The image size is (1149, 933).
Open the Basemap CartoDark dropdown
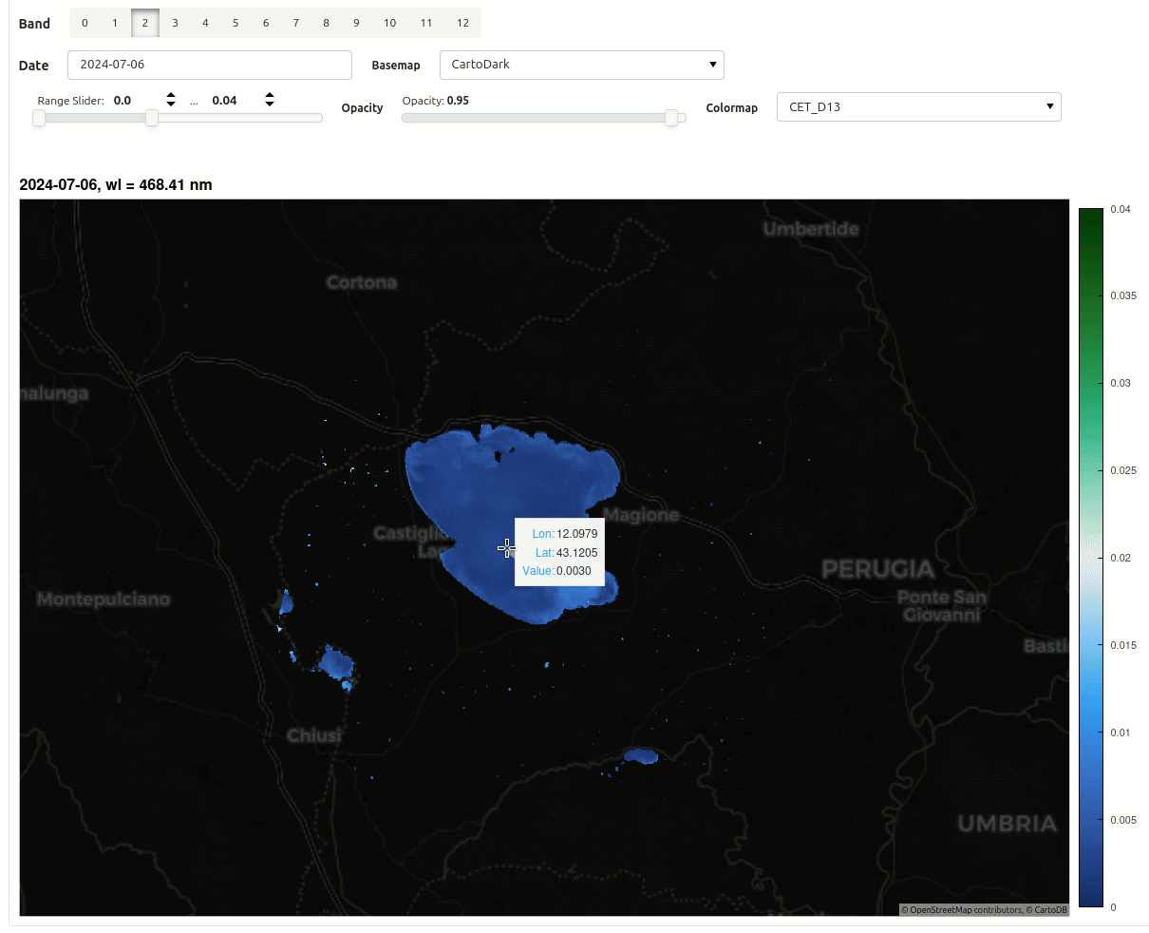pyautogui.click(x=582, y=65)
